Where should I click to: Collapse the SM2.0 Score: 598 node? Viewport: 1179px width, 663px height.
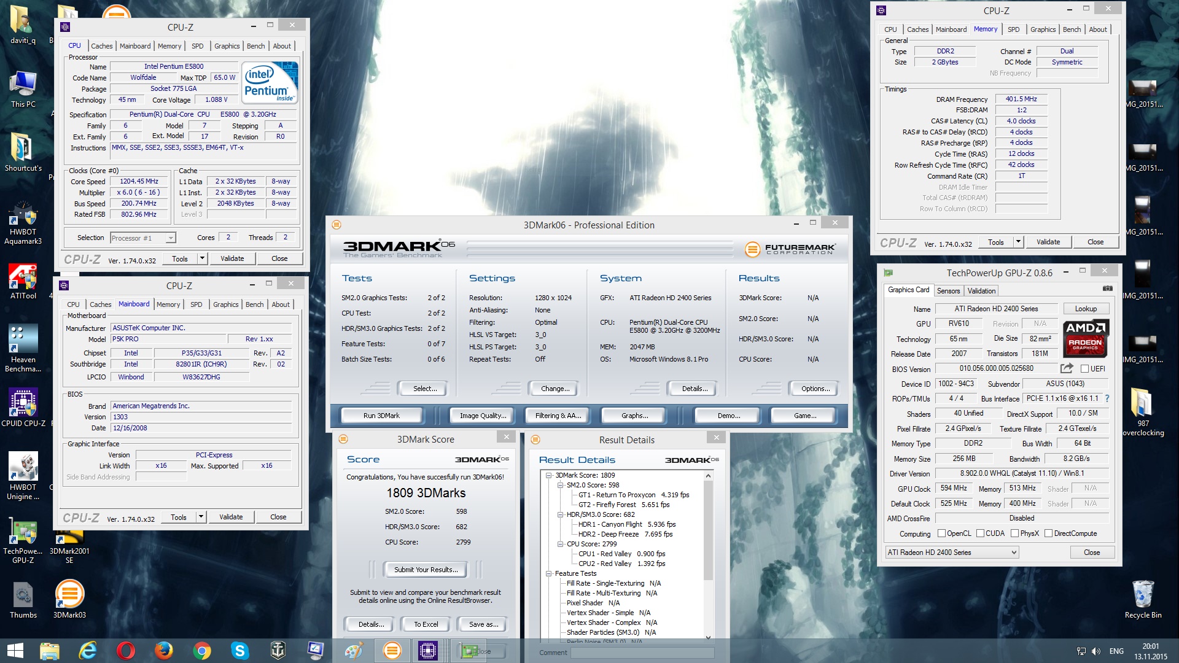coord(560,485)
